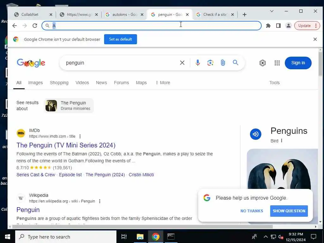Open the Shopping search filter

59,83
